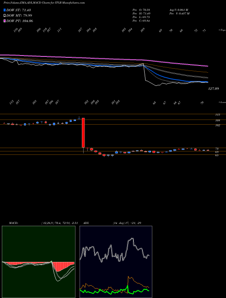Click the 65 price level axis label

click(x=217, y=155)
